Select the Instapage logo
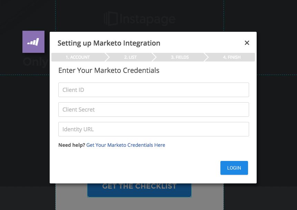Screen dimensions: 297x210 139,19
